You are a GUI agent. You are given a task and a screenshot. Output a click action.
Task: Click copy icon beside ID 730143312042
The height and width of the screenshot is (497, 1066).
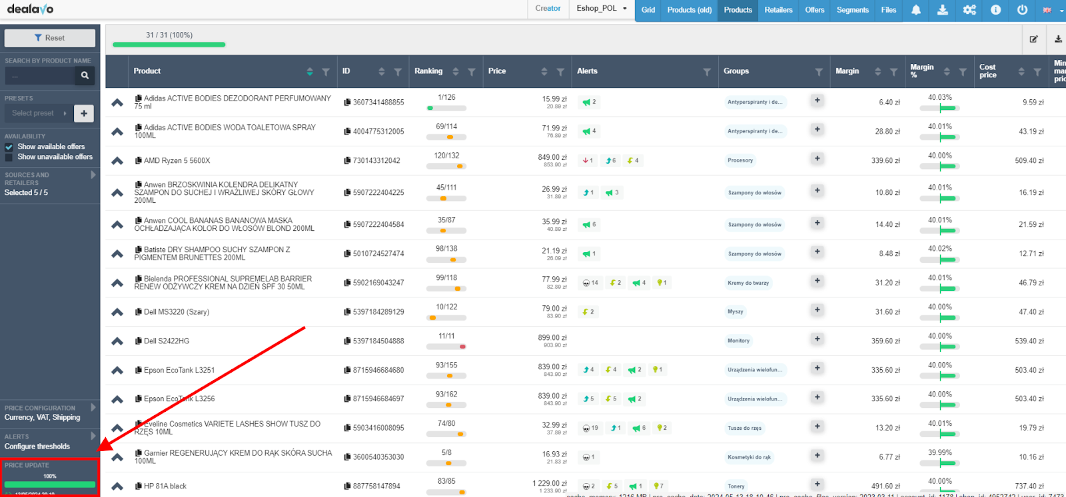coord(347,160)
